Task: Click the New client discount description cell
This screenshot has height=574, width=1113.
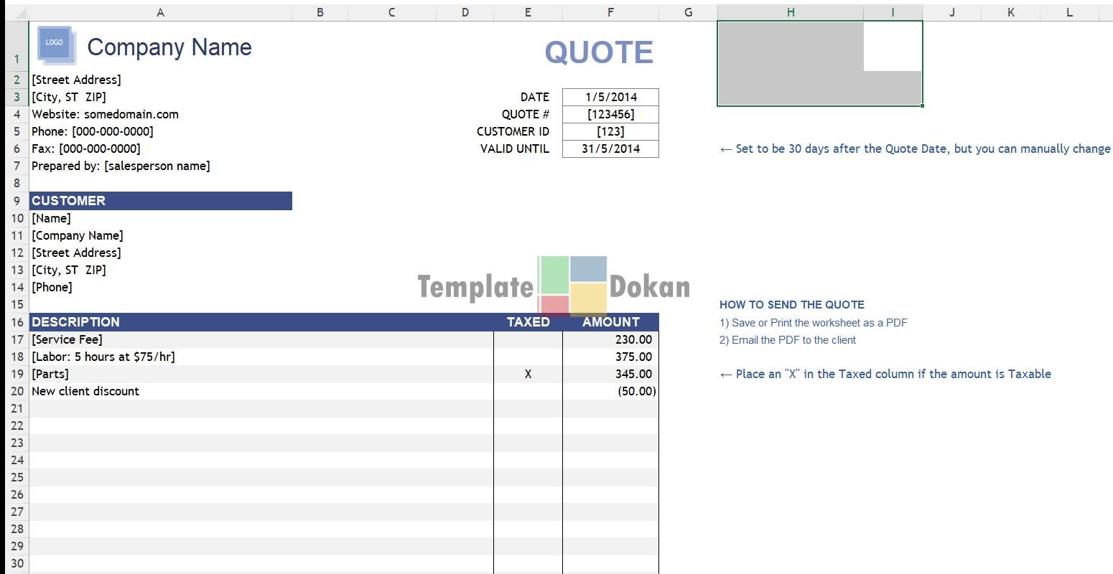Action: click(85, 391)
